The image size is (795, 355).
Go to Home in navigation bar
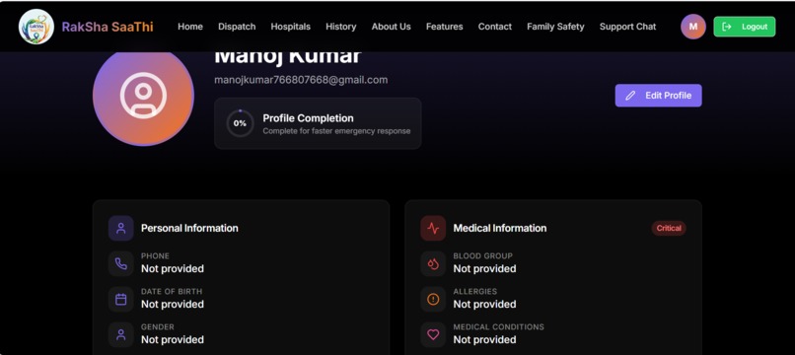click(190, 27)
